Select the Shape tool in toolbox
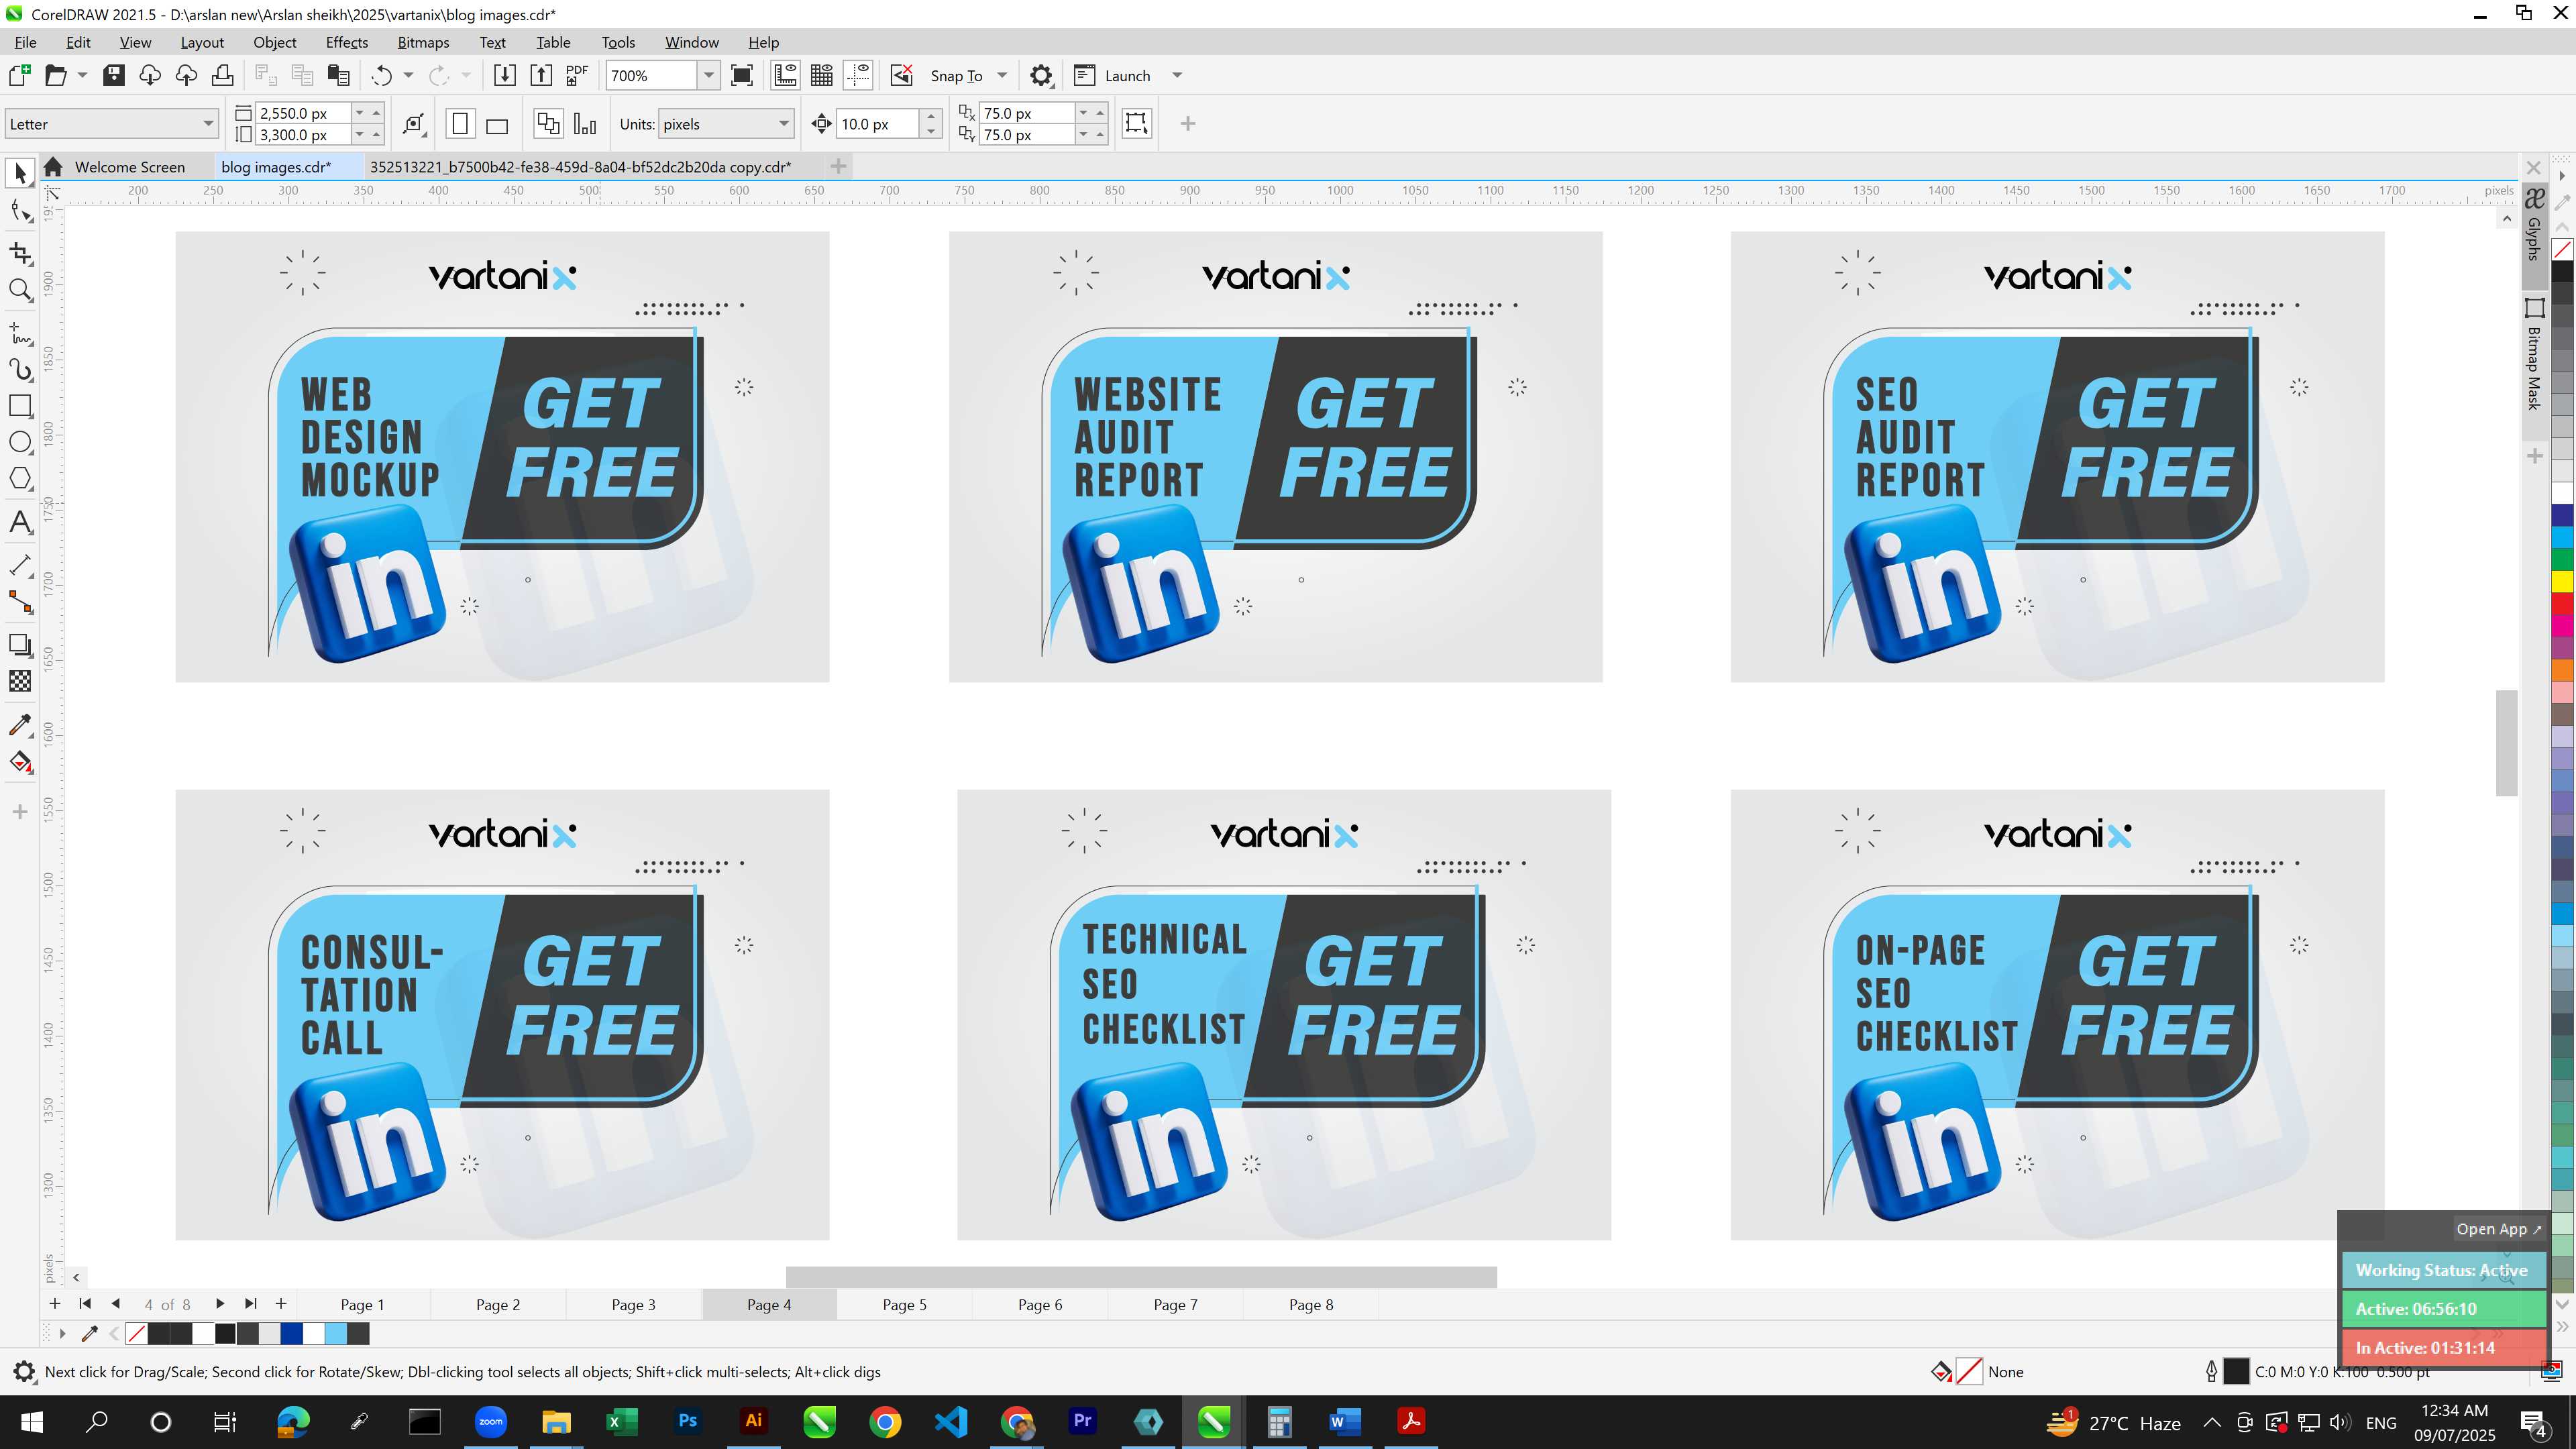Screen dimensions: 2576x1449 (x=20, y=211)
